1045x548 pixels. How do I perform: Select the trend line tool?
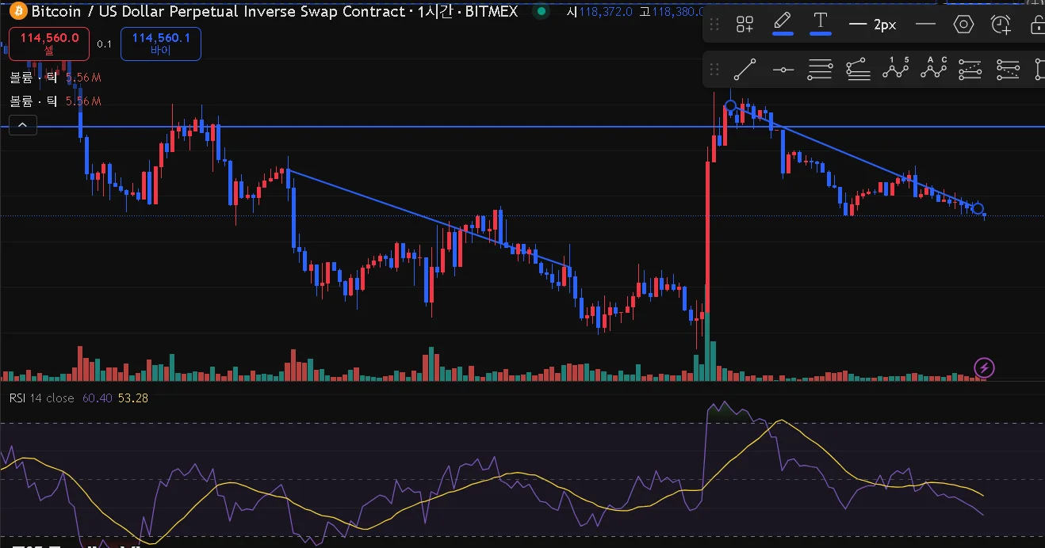745,70
